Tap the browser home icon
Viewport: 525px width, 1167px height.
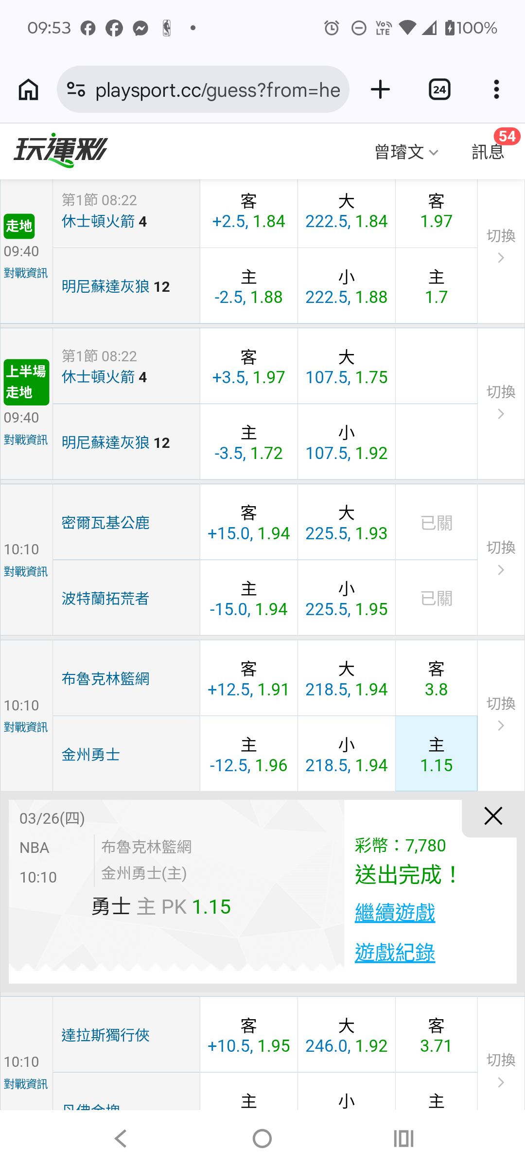click(x=28, y=89)
